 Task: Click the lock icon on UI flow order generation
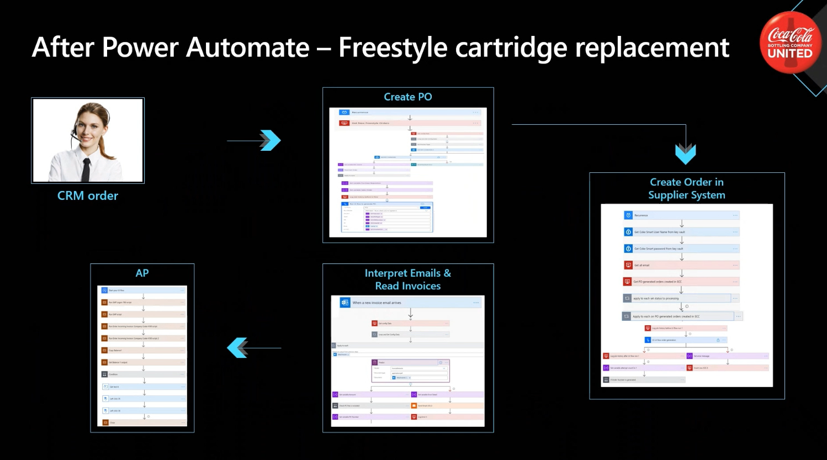(x=718, y=340)
